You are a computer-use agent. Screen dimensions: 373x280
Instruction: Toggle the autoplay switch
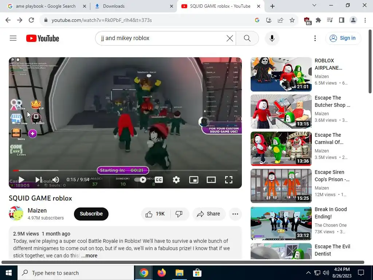coord(141,180)
